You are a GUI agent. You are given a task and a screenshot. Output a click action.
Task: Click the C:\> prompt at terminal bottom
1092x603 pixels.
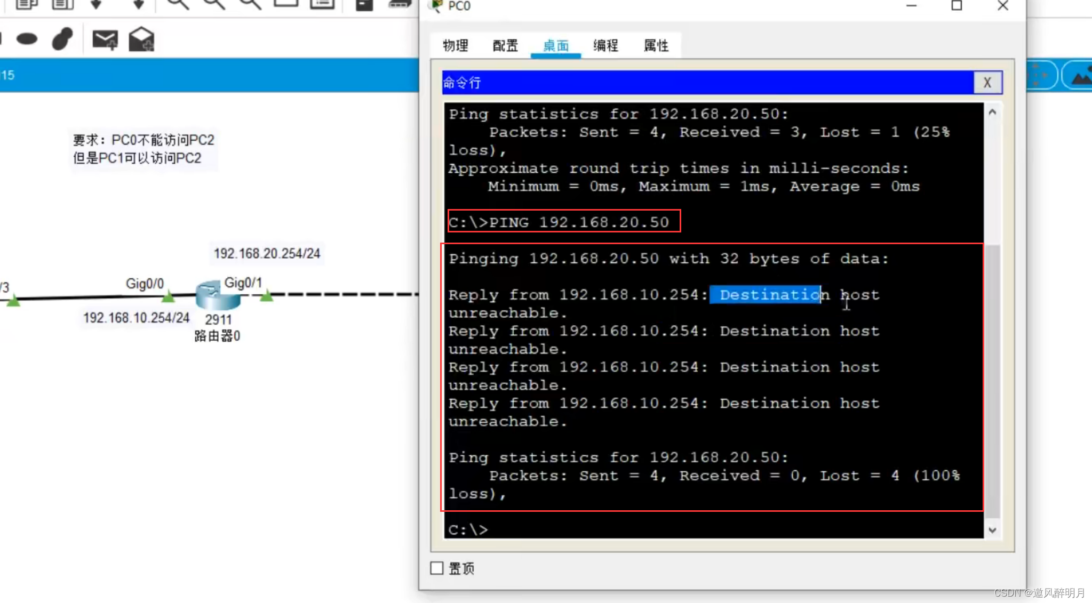[x=468, y=530]
